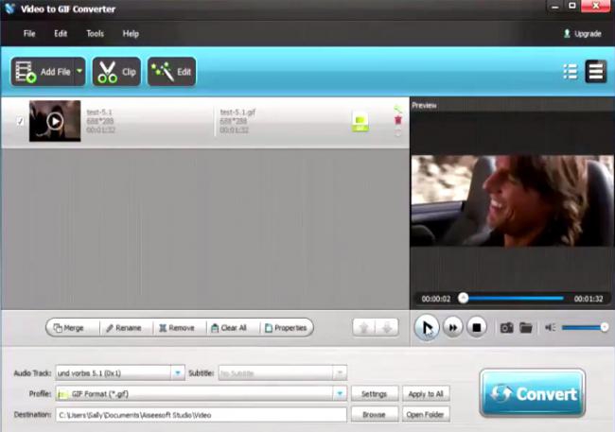
Task: Play the test-5.1 video thumbnail
Action: (55, 121)
